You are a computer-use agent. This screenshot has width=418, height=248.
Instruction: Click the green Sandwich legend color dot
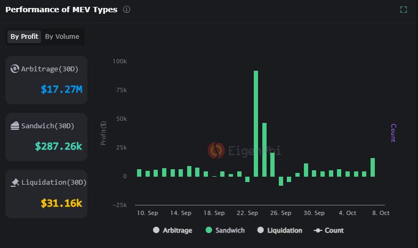tap(210, 230)
